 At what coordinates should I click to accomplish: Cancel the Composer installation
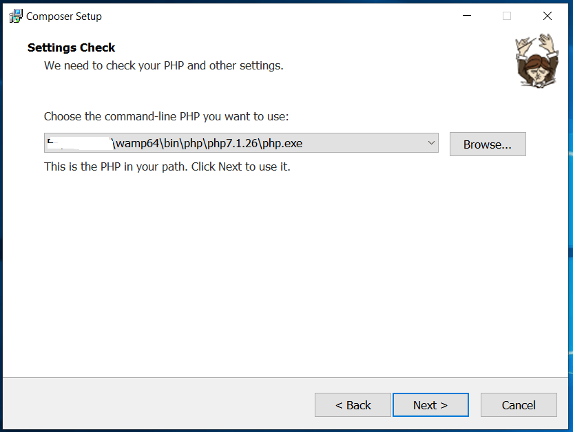point(519,404)
